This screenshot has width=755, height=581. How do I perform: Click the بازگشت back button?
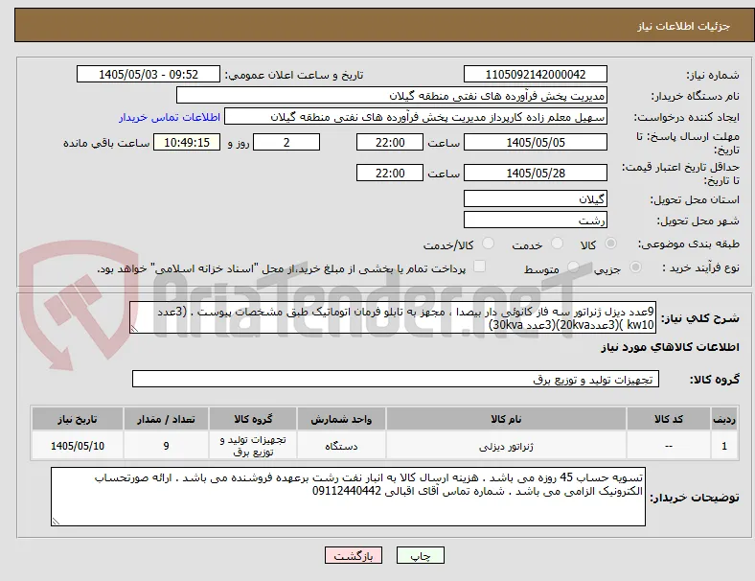pos(354,555)
